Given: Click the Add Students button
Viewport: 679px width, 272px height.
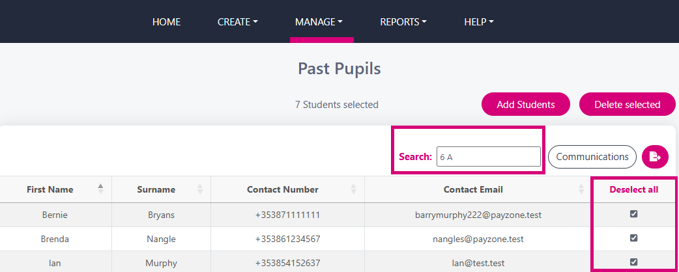Looking at the screenshot, I should point(526,104).
